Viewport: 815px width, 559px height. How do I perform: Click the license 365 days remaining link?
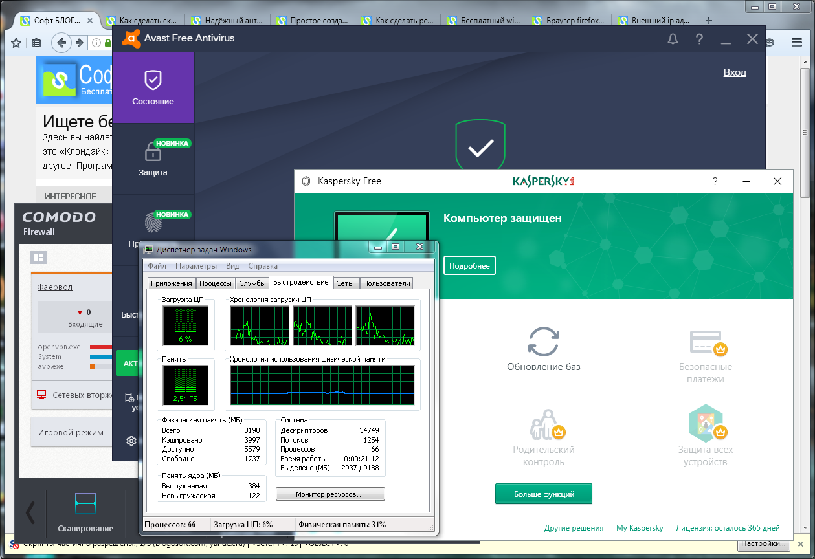(x=728, y=528)
